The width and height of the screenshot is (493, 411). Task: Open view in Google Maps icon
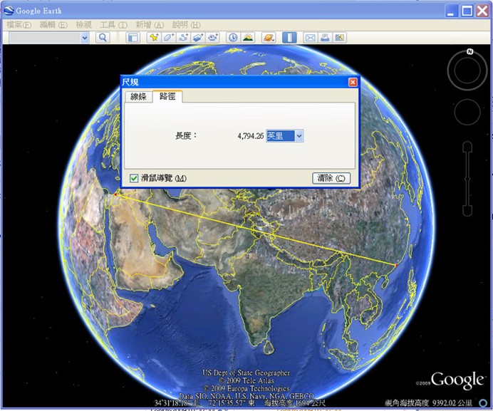click(340, 38)
